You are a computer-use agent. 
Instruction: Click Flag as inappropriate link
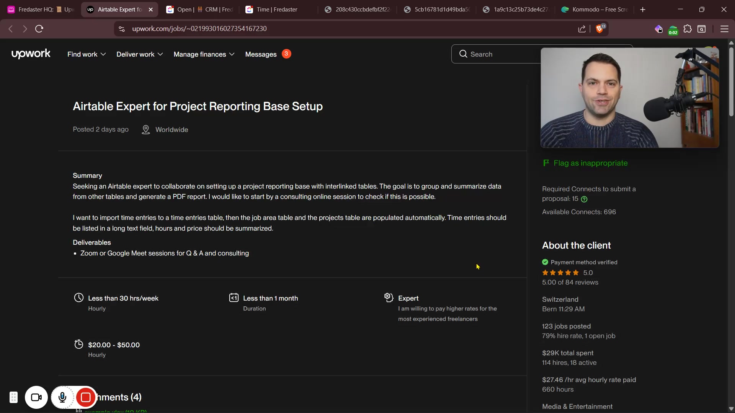coord(590,163)
